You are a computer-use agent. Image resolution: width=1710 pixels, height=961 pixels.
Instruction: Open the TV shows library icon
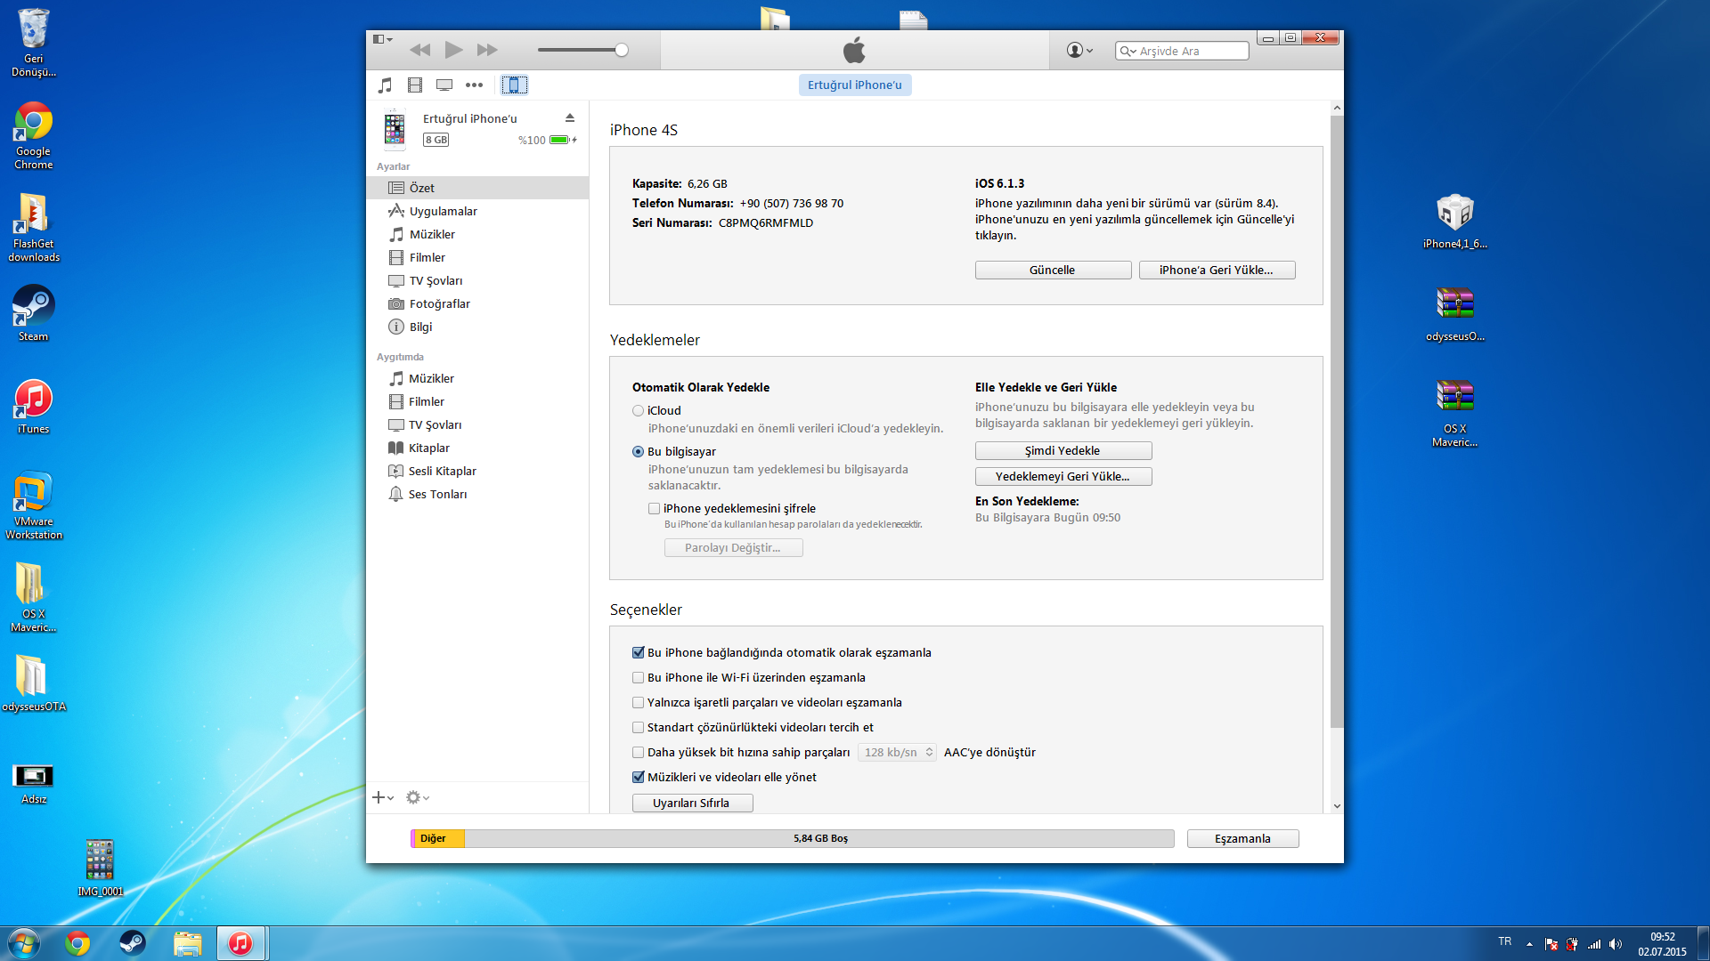point(444,85)
